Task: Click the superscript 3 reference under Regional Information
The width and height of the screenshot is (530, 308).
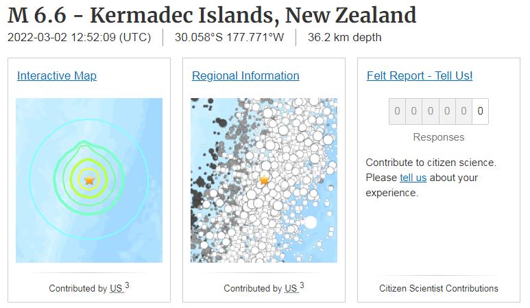Action: tap(302, 285)
